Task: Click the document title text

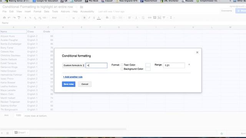Action: coord(38,7)
